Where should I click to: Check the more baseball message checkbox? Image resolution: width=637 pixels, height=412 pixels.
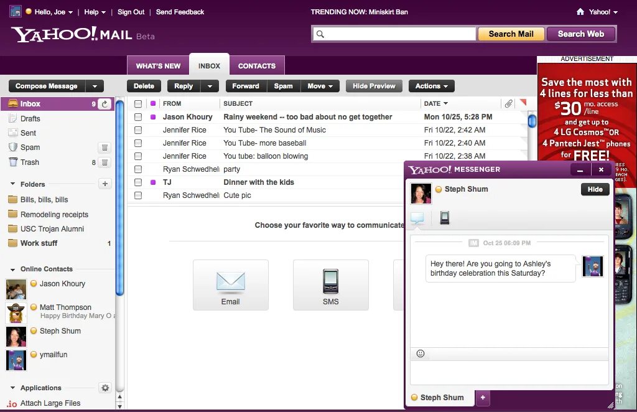click(138, 143)
